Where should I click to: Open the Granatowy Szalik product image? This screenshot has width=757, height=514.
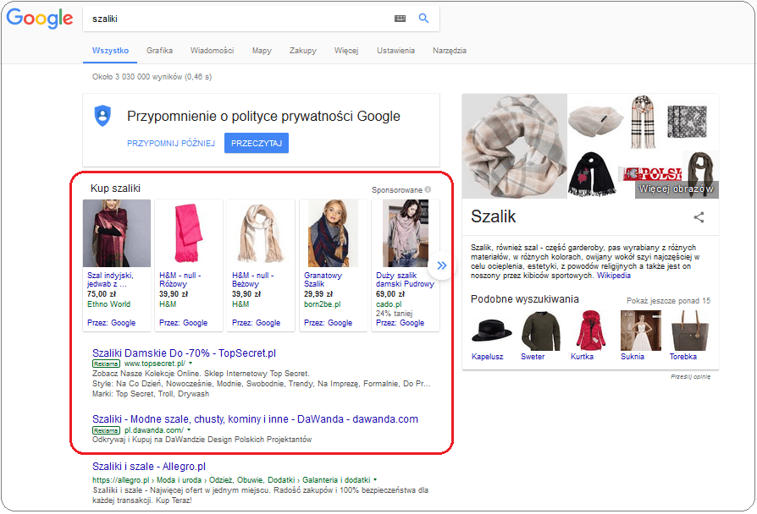coord(333,233)
